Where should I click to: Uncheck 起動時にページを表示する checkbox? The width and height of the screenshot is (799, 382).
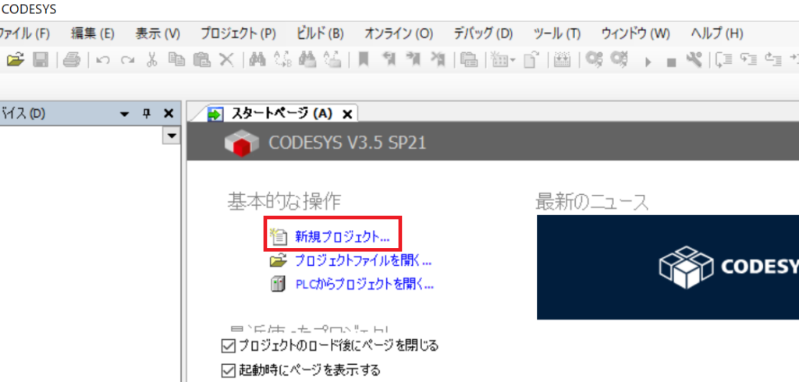tap(229, 370)
